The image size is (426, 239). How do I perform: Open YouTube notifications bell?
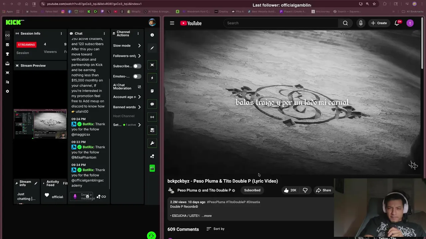397,23
